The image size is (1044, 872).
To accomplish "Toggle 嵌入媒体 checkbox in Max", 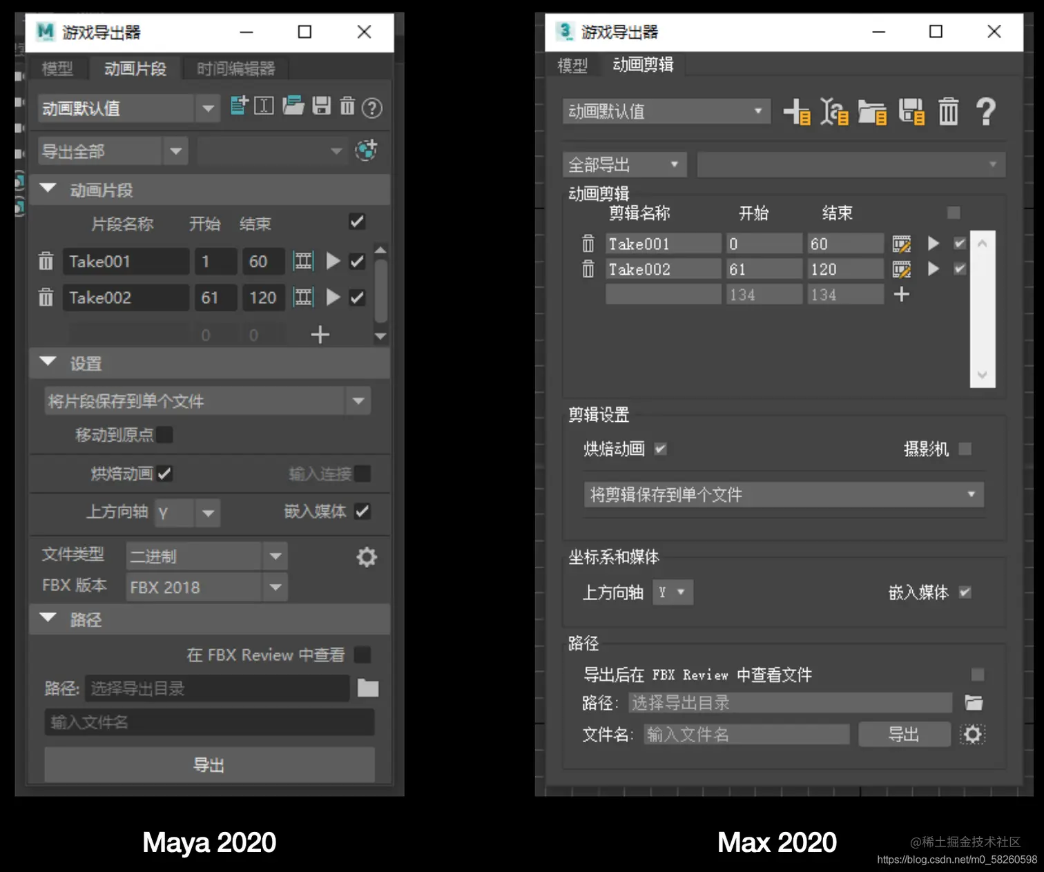I will 965,592.
